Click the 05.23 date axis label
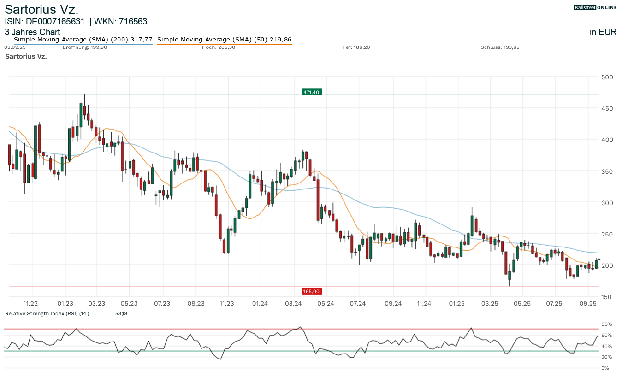622x383 pixels. click(x=129, y=303)
